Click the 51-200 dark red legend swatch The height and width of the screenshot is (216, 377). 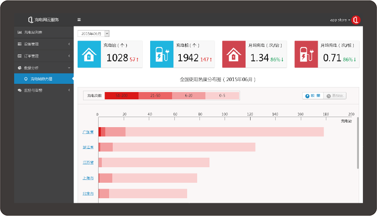pos(121,96)
